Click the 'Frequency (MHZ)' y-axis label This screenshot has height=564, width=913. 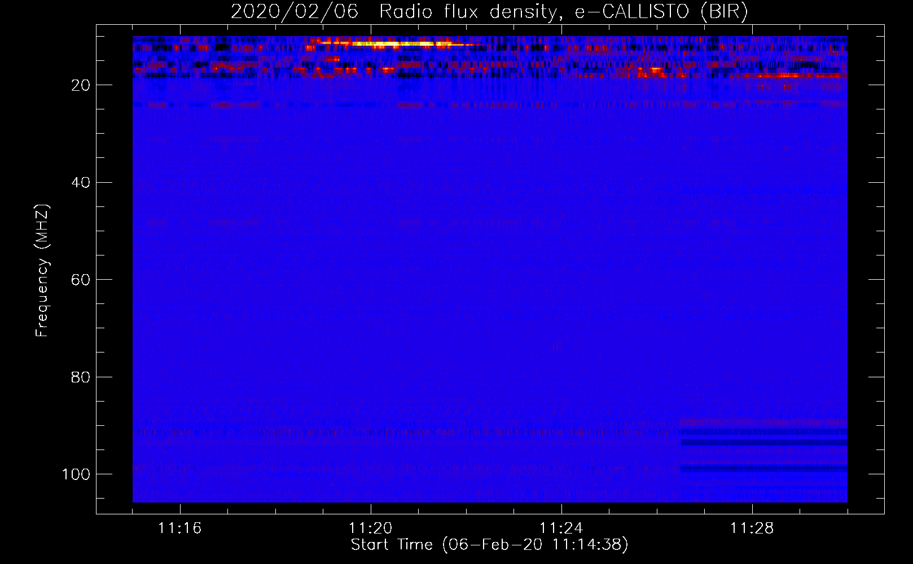coord(42,271)
